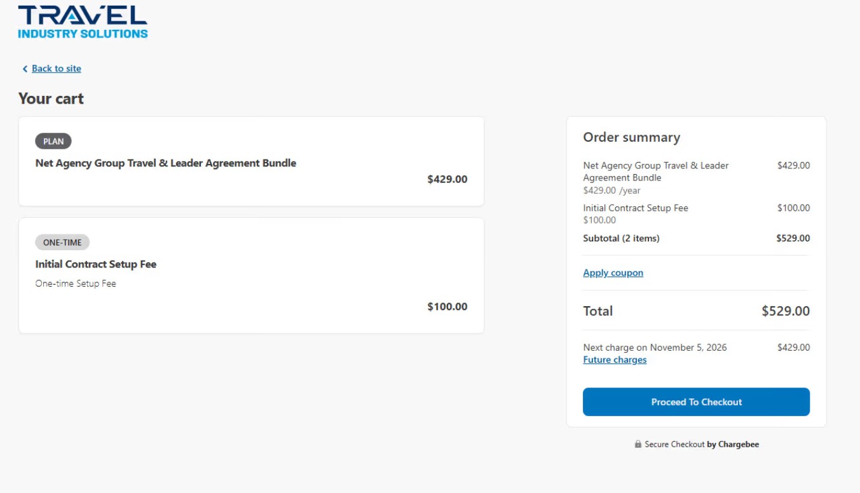Click the Subtotal (2 items) line
Viewport: 860px width, 493px height.
tap(621, 238)
